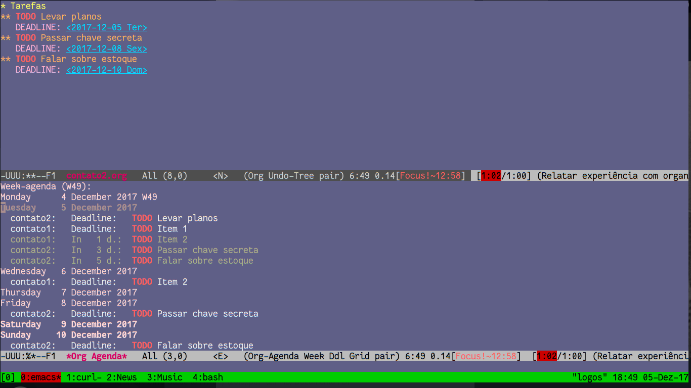Screen dimensions: 691x388
Task: Select agenda entry 'Levar planos' under Tuesday
Action: point(114,218)
